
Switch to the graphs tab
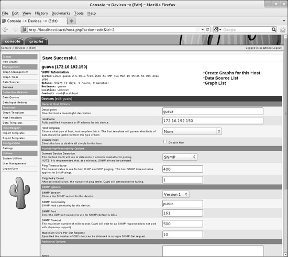36,41
